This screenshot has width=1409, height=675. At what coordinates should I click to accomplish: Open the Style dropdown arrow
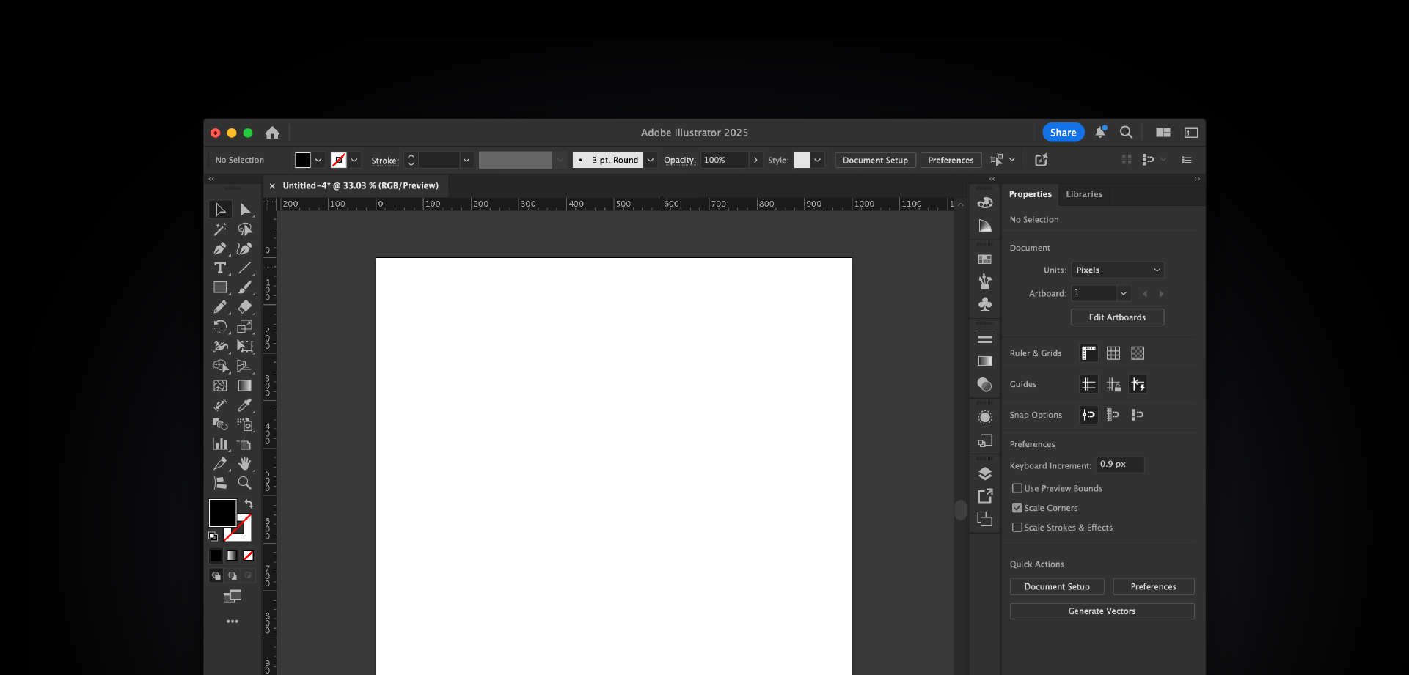point(817,160)
